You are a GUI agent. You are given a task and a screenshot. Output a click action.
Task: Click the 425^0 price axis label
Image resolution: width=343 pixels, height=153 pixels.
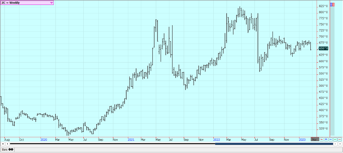click(324, 104)
